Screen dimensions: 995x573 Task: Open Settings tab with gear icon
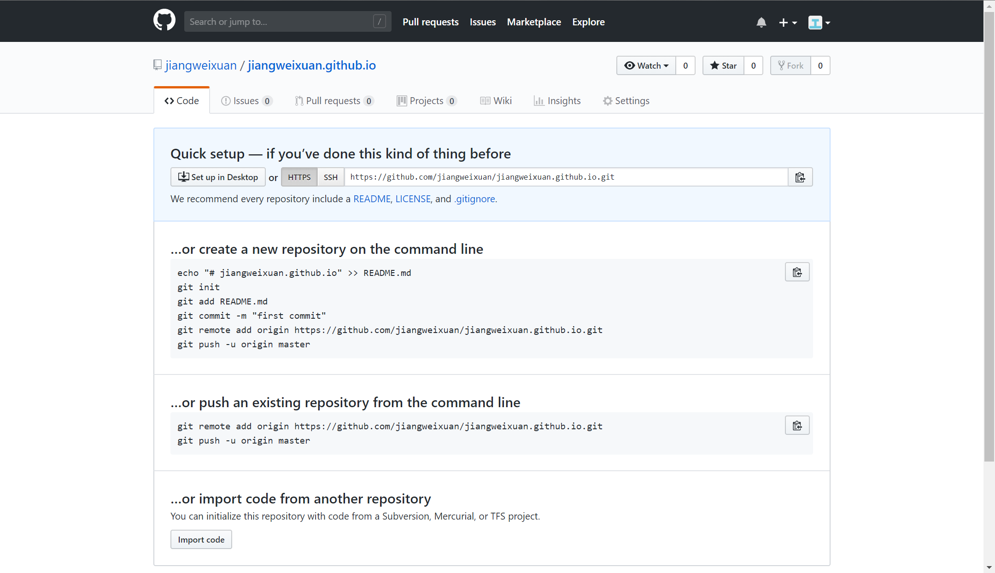point(626,101)
